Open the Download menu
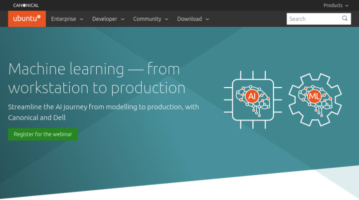359x200 pixels. click(x=193, y=19)
